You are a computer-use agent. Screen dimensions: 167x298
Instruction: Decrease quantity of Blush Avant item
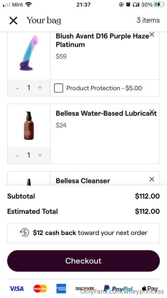pos(17,88)
